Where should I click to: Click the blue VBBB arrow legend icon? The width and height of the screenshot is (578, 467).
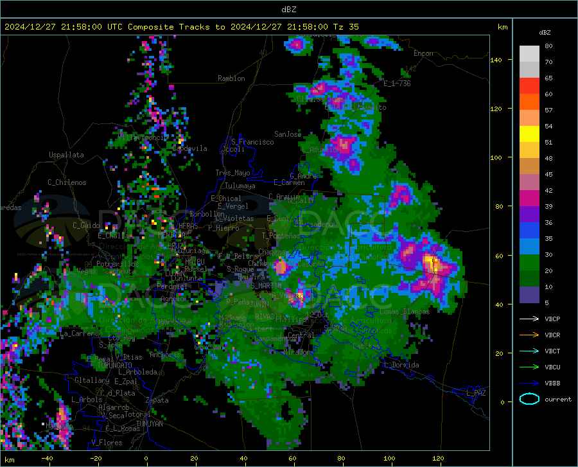coord(529,383)
